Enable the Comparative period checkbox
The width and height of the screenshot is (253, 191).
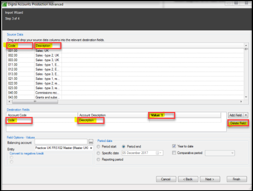(x=174, y=153)
